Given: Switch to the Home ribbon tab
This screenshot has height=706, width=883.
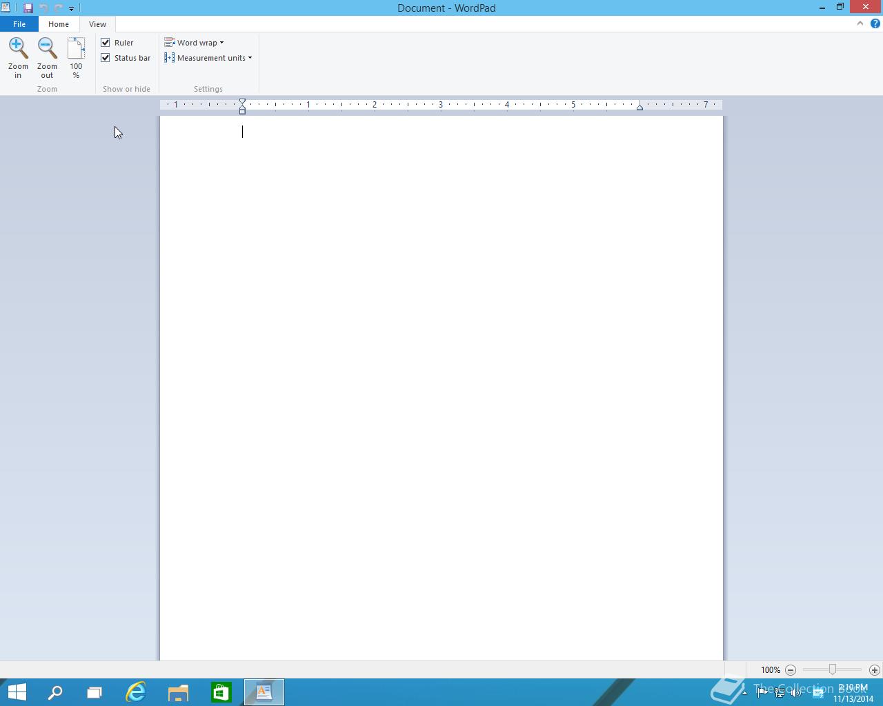Looking at the screenshot, I should coord(59,24).
